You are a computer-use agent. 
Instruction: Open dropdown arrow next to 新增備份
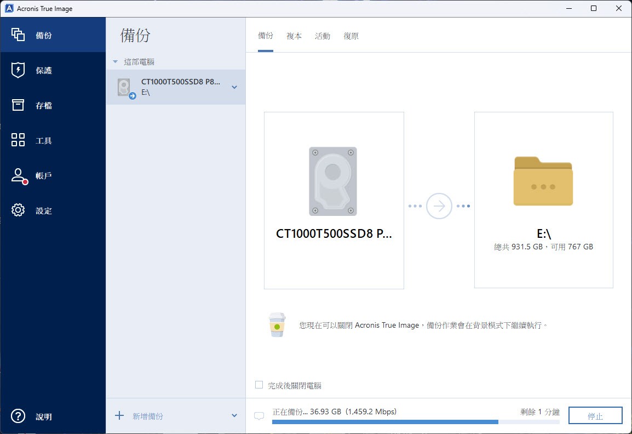point(234,416)
